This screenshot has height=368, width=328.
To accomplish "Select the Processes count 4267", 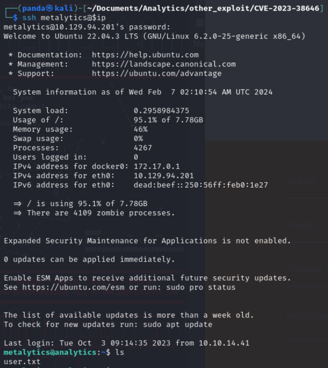I will click(143, 148).
